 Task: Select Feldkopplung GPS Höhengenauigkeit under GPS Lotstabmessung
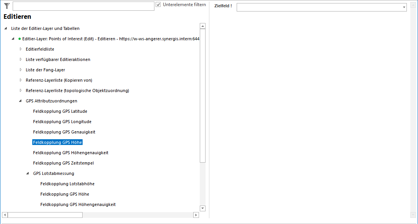[78, 205]
